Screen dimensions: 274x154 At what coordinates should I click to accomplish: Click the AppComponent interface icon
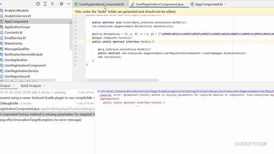click(2, 21)
